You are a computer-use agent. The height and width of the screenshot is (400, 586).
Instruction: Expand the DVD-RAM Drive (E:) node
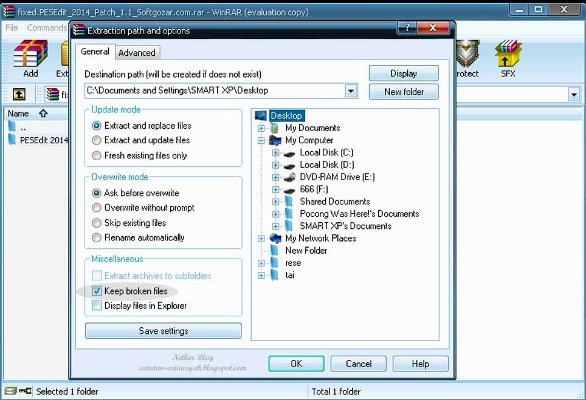click(x=275, y=177)
